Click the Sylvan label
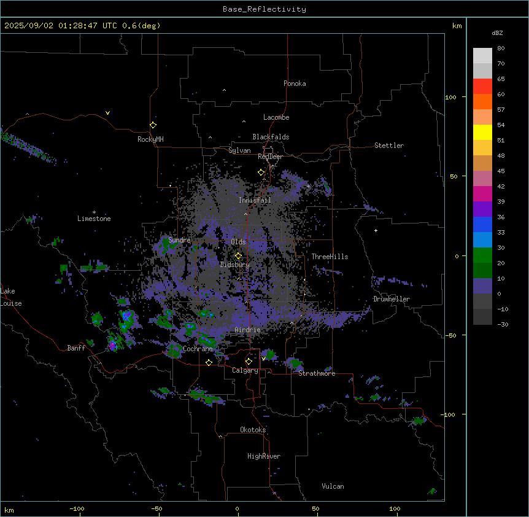 [x=239, y=150]
